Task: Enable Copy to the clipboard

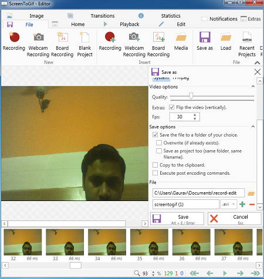Action: [x=155, y=165]
